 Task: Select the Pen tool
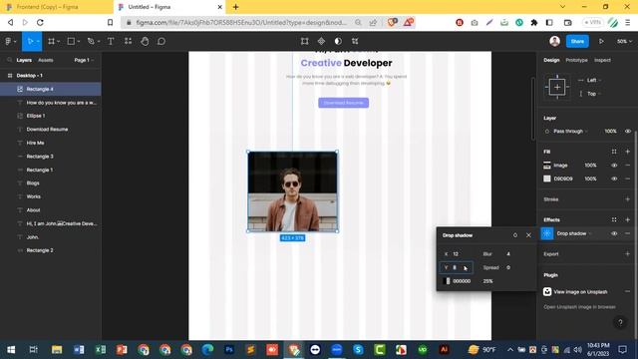(x=91, y=41)
